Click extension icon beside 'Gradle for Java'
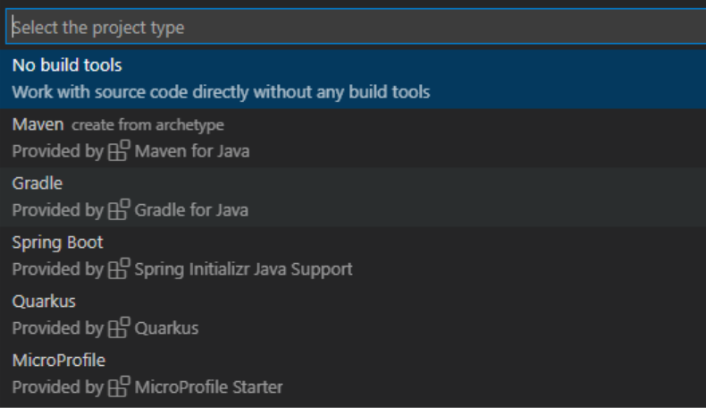This screenshot has height=408, width=706. point(119,209)
